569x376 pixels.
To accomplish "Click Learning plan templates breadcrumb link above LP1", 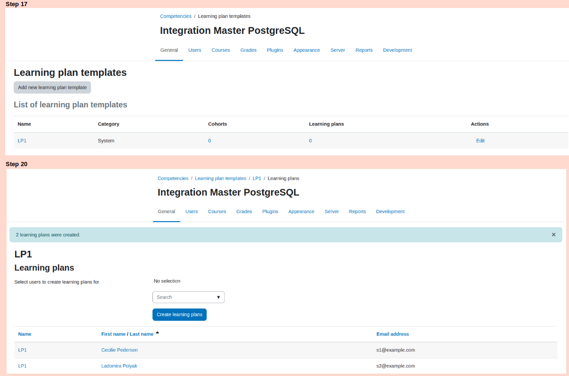I will coord(220,178).
